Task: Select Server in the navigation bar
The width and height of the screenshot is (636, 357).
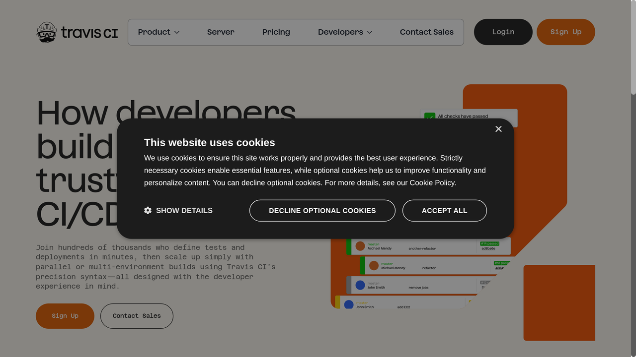Action: point(220,32)
